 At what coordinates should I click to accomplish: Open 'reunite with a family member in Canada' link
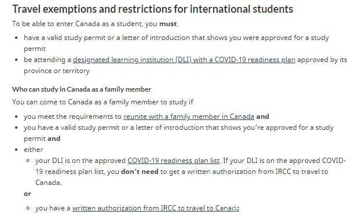(x=189, y=117)
